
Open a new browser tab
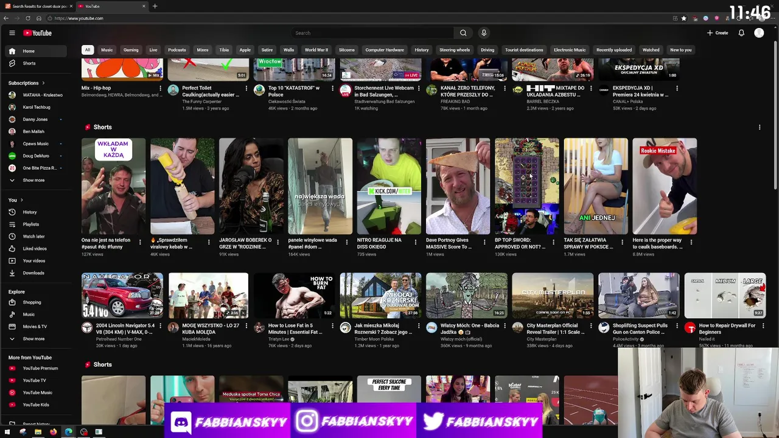(155, 6)
